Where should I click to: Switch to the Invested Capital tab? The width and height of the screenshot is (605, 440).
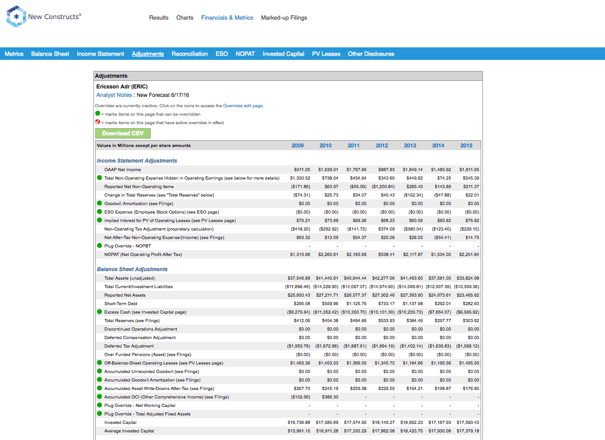[283, 54]
